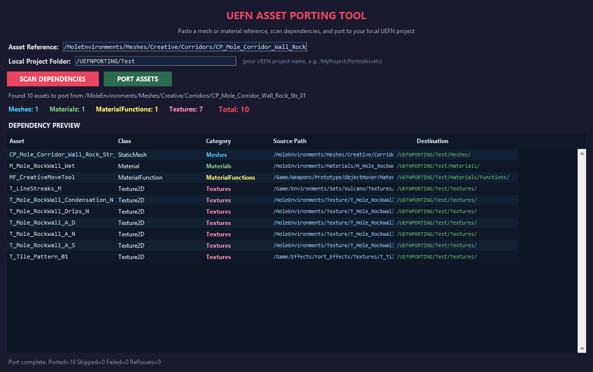Image resolution: width=593 pixels, height=372 pixels.
Task: Select the T_Mole_Rockwall_A_D row
Action: [x=262, y=223]
